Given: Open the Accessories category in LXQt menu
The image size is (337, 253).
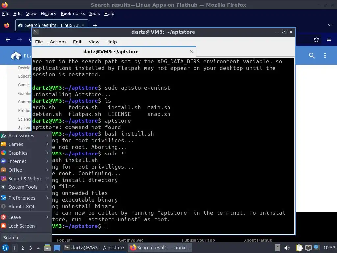Looking at the screenshot, I should pyautogui.click(x=25, y=135).
